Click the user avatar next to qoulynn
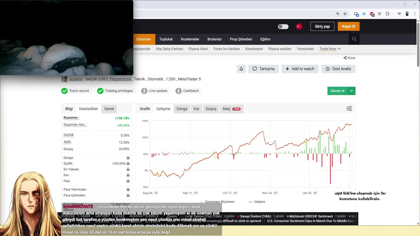420x236 pixels. tap(64, 79)
